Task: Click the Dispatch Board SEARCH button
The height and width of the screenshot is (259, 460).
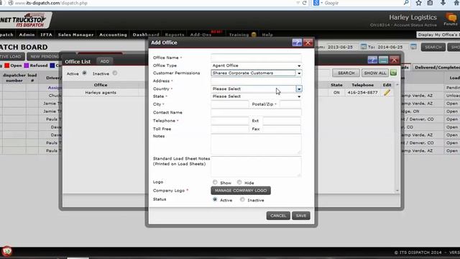Action: [x=433, y=47]
